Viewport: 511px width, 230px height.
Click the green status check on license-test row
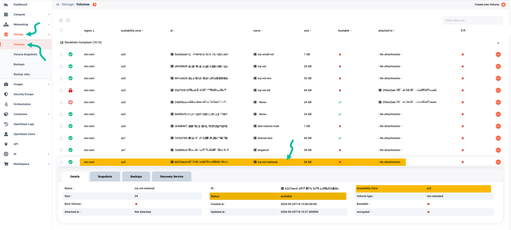tap(70, 138)
